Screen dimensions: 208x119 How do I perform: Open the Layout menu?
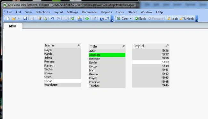coord(58,12)
